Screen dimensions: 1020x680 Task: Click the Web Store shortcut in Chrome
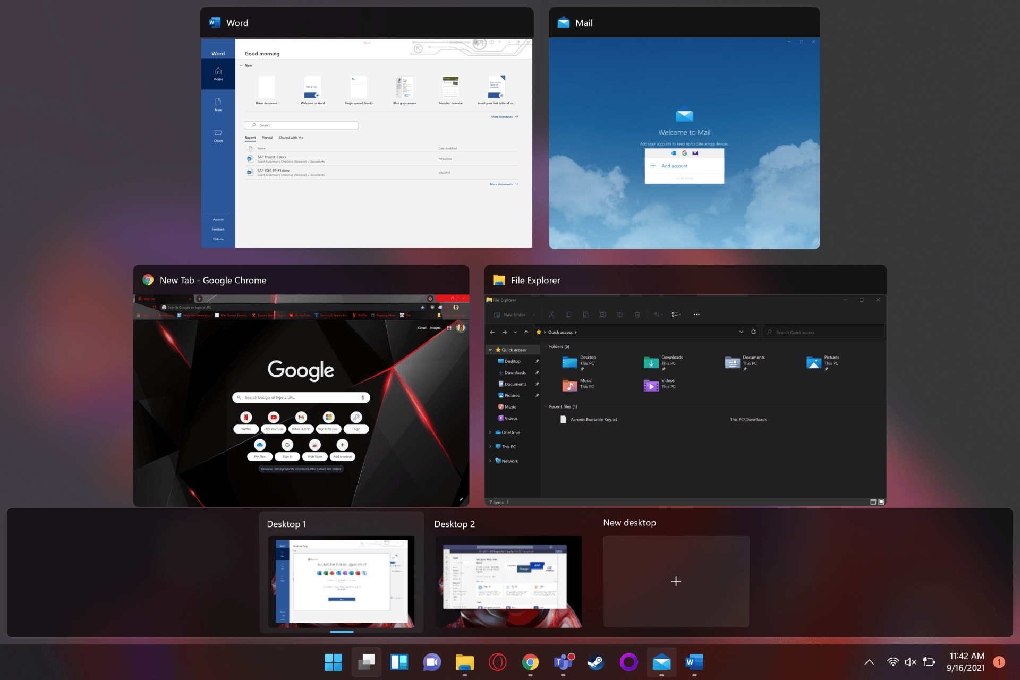pyautogui.click(x=315, y=449)
